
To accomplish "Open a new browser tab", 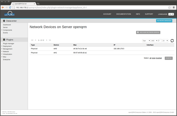I will [x=38, y=4].
